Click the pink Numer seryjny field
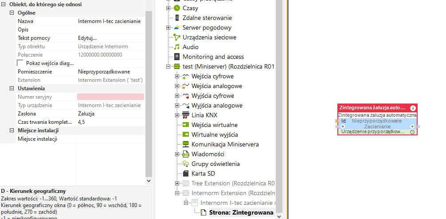Viewport: 446px width, 219px height. (x=110, y=96)
